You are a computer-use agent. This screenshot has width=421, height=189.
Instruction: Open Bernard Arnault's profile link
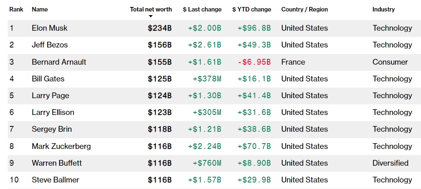(59, 62)
